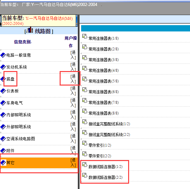Click the book icon beside 其它
The width and height of the screenshot is (190, 189).
point(3,163)
